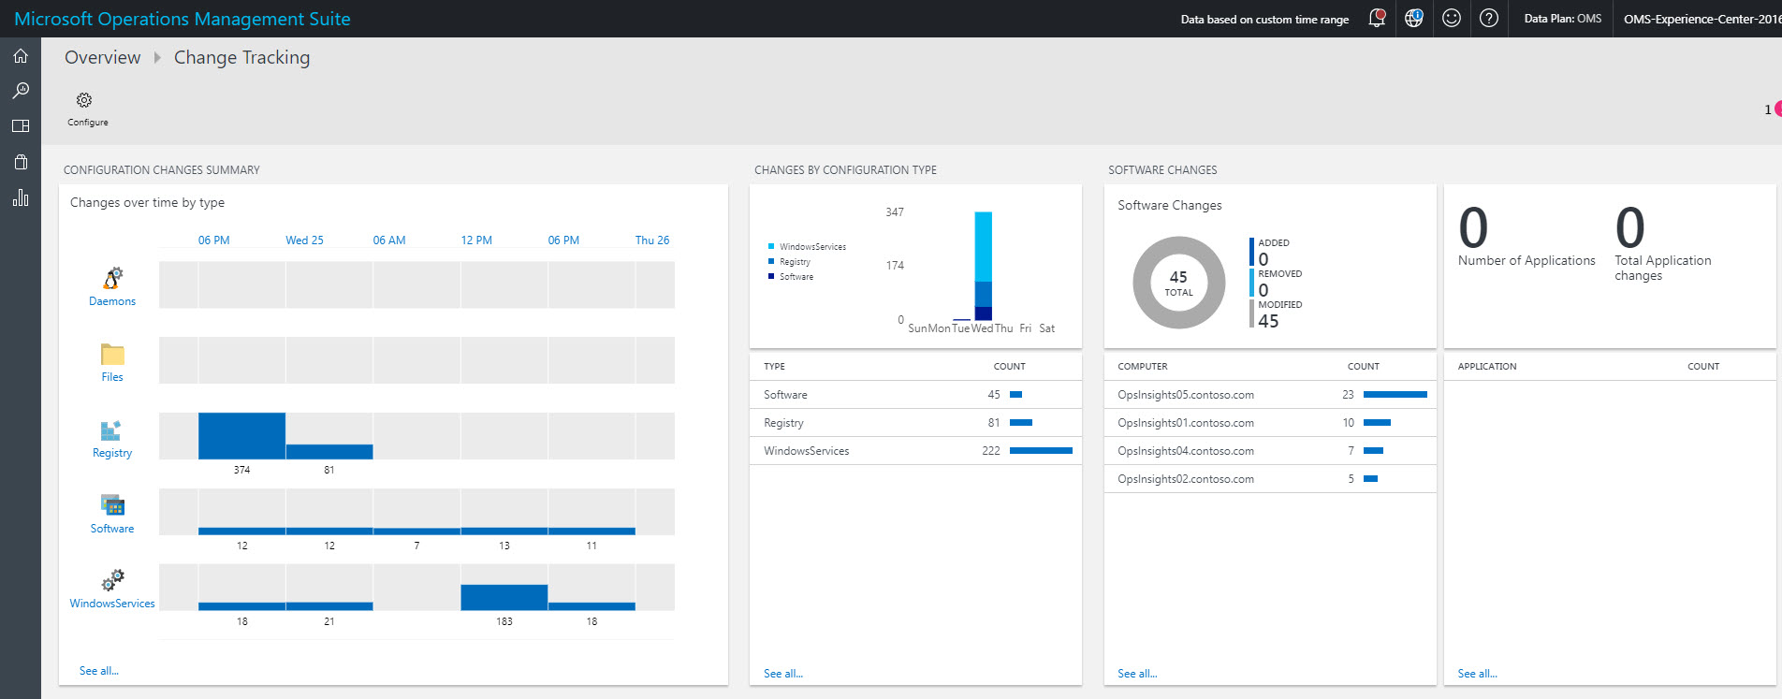Click the Registry bar labeled 374
The width and height of the screenshot is (1782, 699).
pos(241,436)
